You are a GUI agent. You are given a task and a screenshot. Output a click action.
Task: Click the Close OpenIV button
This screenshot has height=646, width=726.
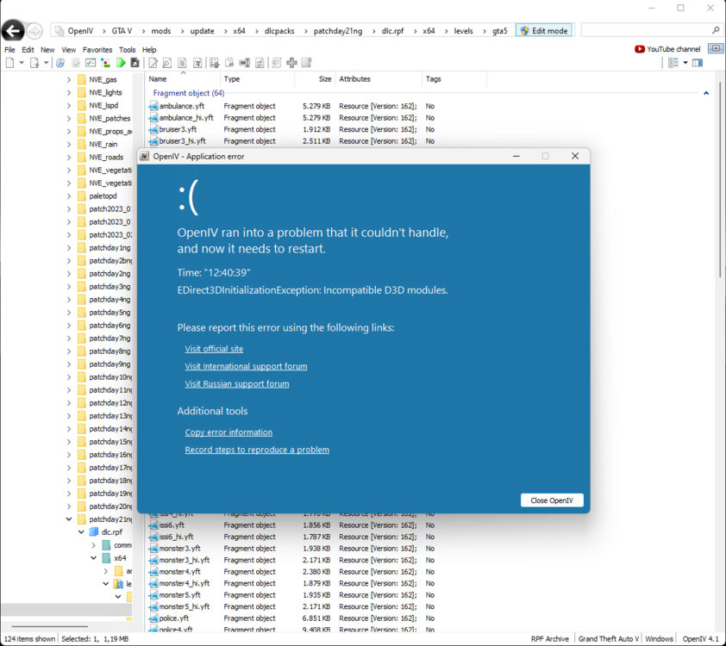click(x=552, y=499)
